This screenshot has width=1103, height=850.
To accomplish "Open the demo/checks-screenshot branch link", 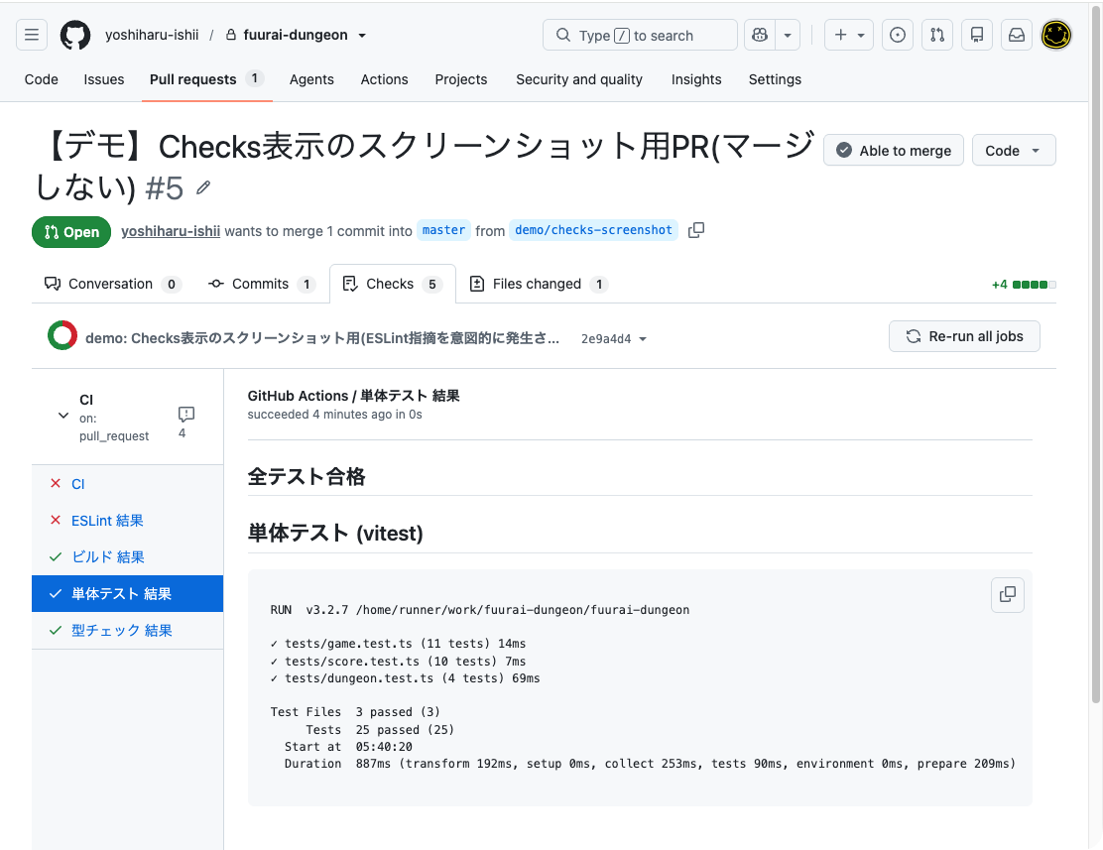I will pyautogui.click(x=594, y=230).
